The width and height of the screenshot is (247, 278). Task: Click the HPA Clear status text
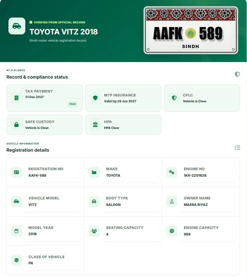(x=112, y=128)
